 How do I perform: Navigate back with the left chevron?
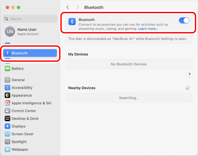68,7
